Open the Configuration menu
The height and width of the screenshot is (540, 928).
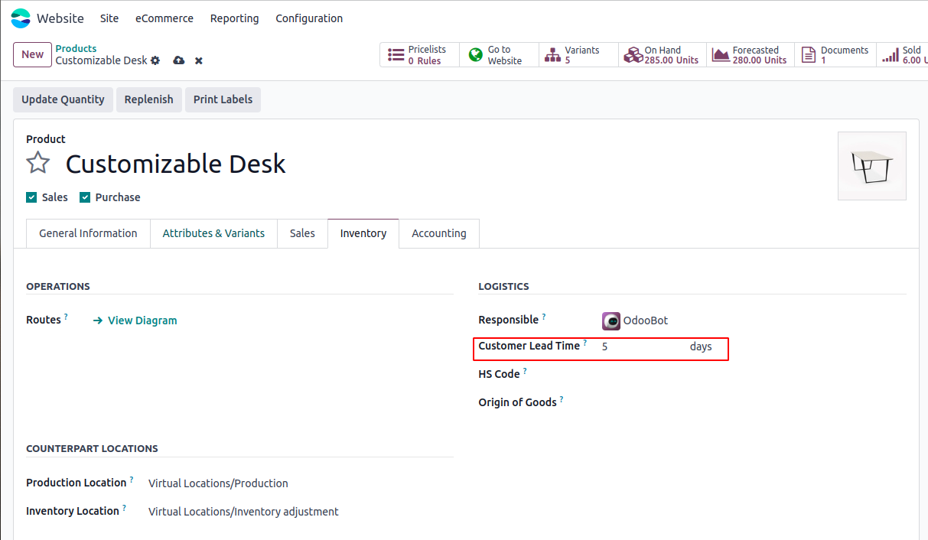[x=309, y=18]
